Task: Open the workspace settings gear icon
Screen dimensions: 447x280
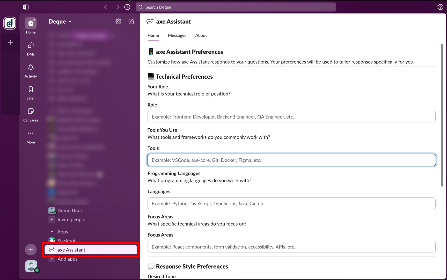Action: tap(118, 21)
